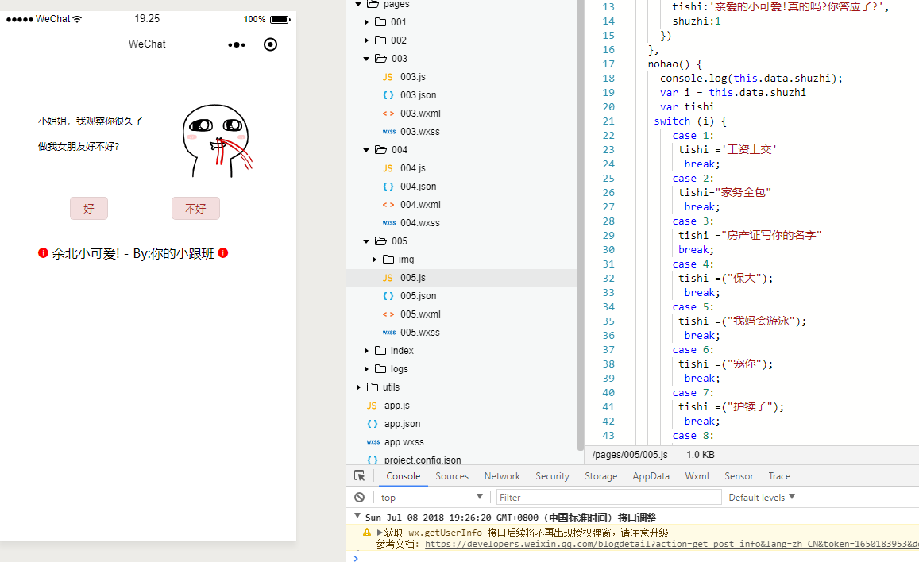Click the simulator circular close-target icon
This screenshot has height=562, width=919.
click(x=270, y=44)
